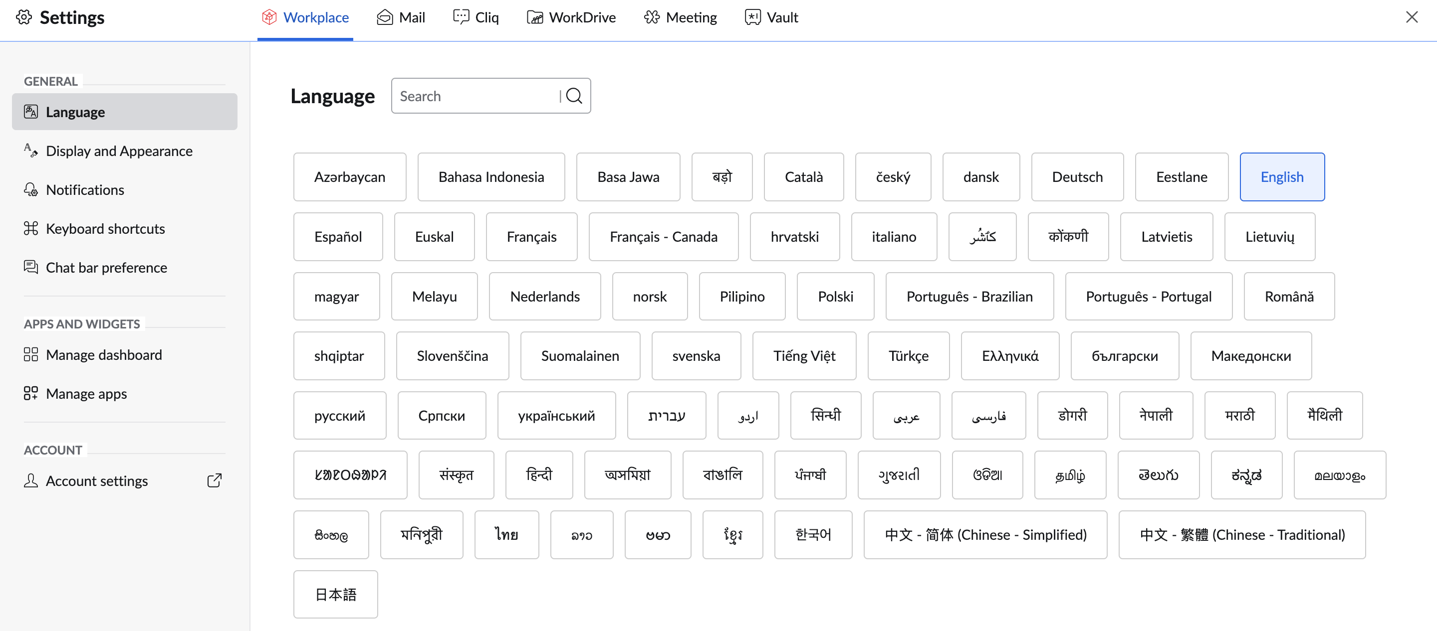Viewport: 1437px width, 631px height.
Task: Choose Română language
Action: click(1289, 296)
